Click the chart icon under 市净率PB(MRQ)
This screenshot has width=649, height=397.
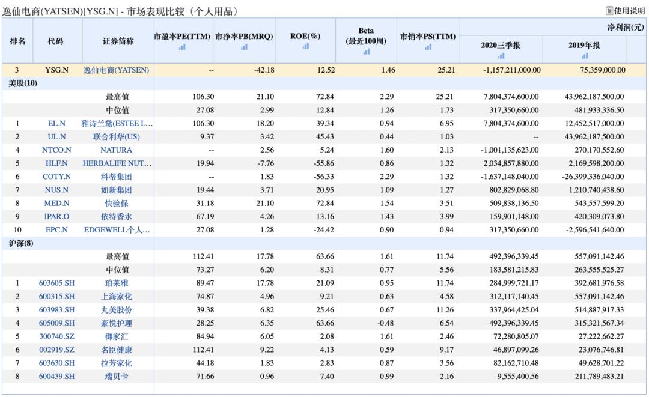click(x=244, y=47)
